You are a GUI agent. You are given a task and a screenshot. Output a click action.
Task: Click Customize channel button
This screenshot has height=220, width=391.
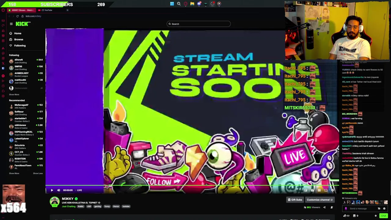[320, 200]
